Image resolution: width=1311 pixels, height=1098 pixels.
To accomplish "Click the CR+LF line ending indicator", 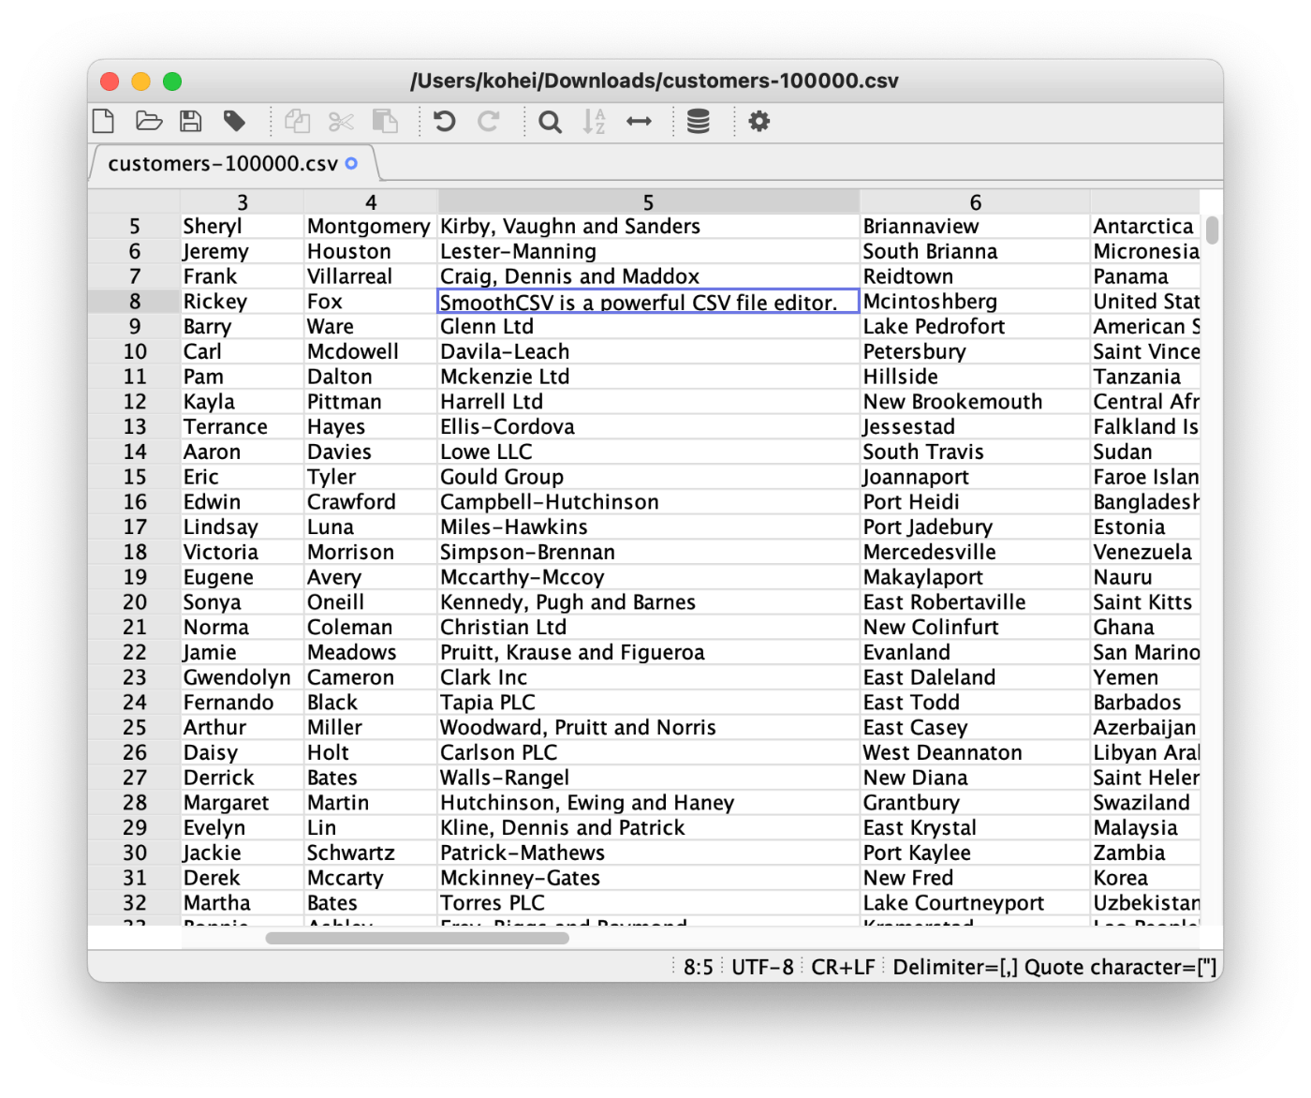I will [843, 967].
